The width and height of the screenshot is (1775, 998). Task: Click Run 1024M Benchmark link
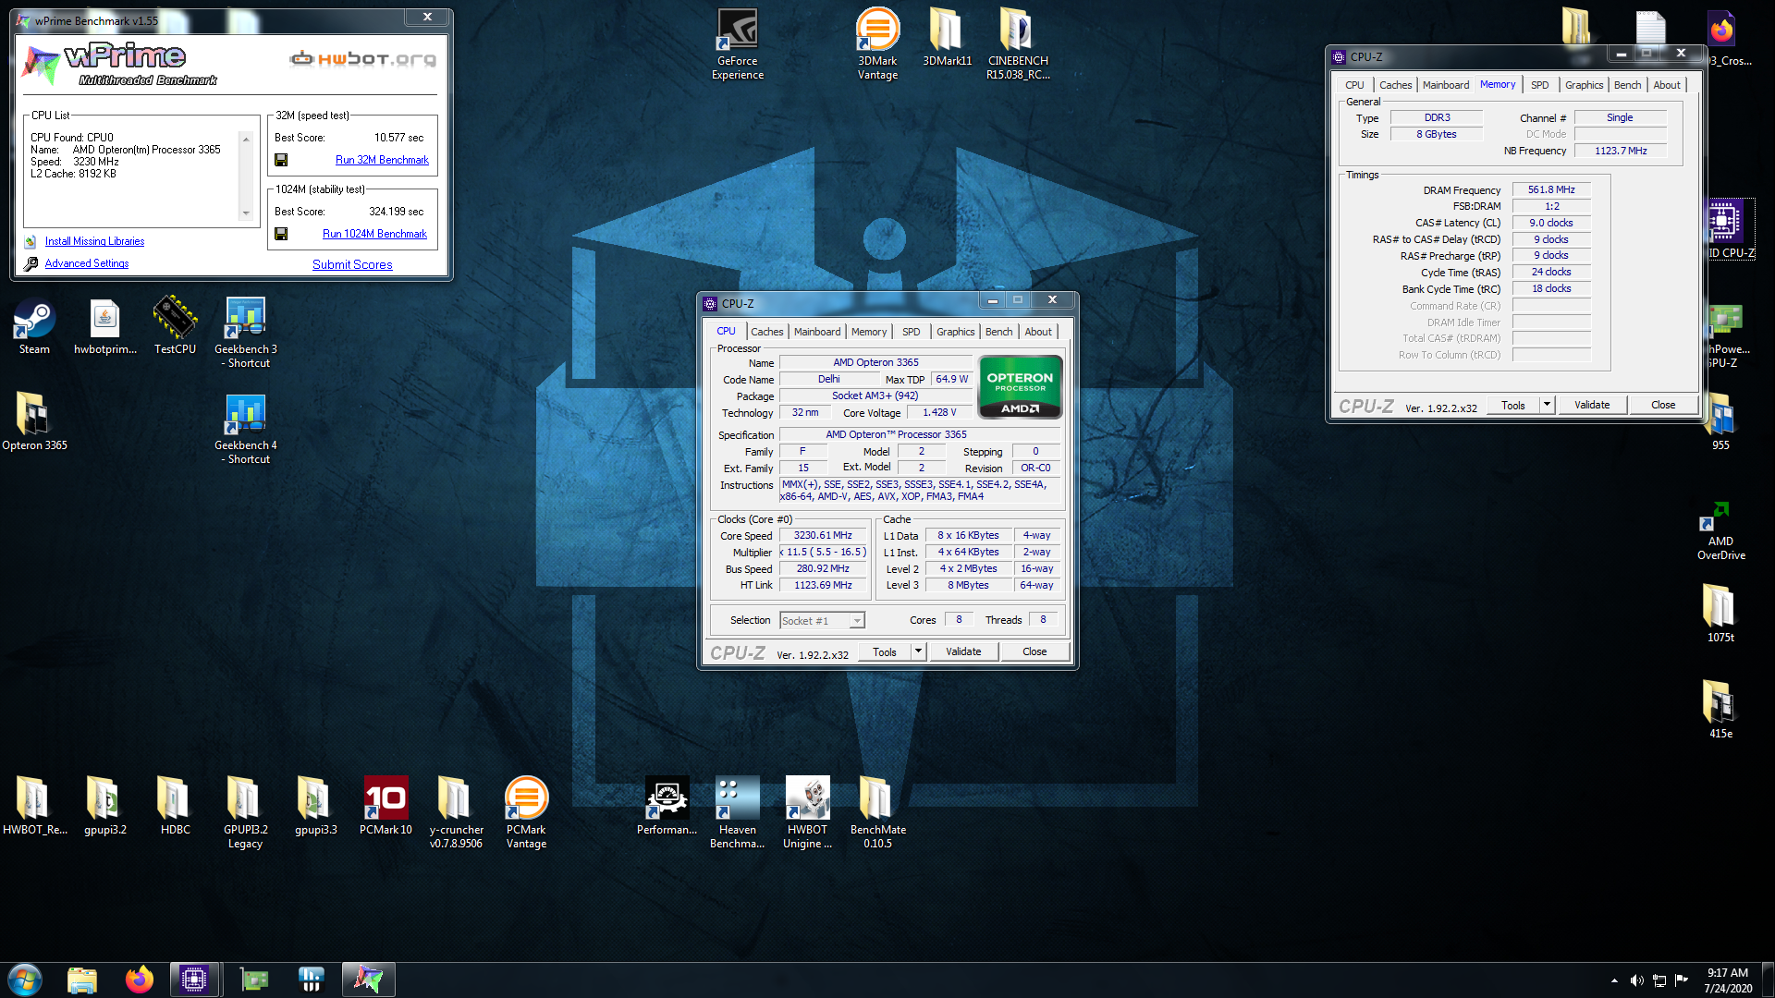(x=374, y=234)
